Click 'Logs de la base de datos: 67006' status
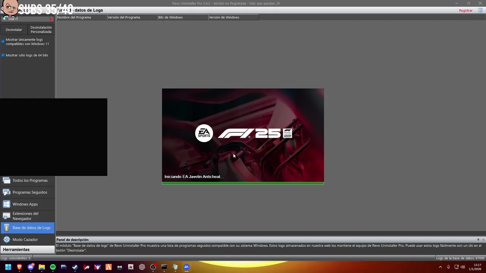The width and height of the screenshot is (486, 273). (x=460, y=258)
